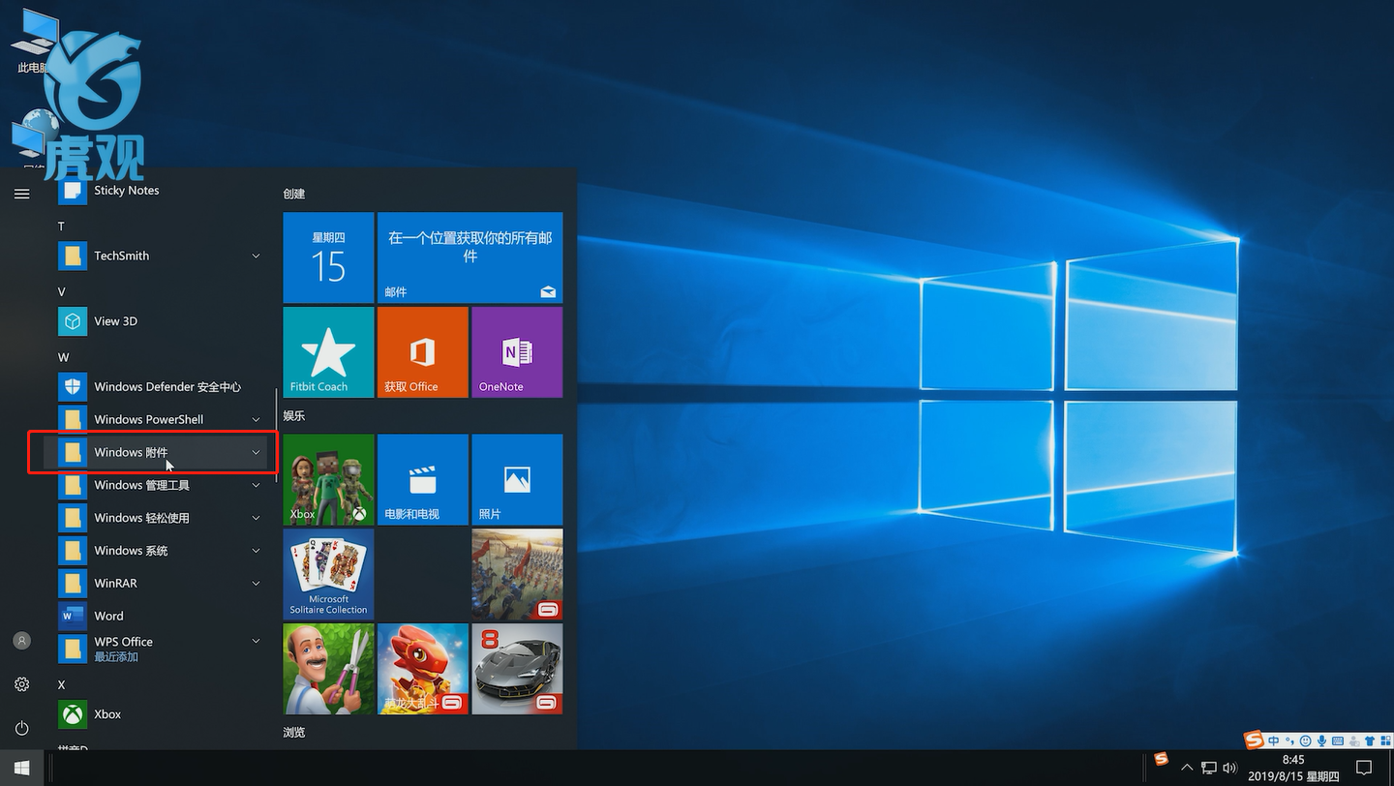Click the 娱乐 tile group heading
Screen dimensions: 1394x786
click(x=294, y=416)
